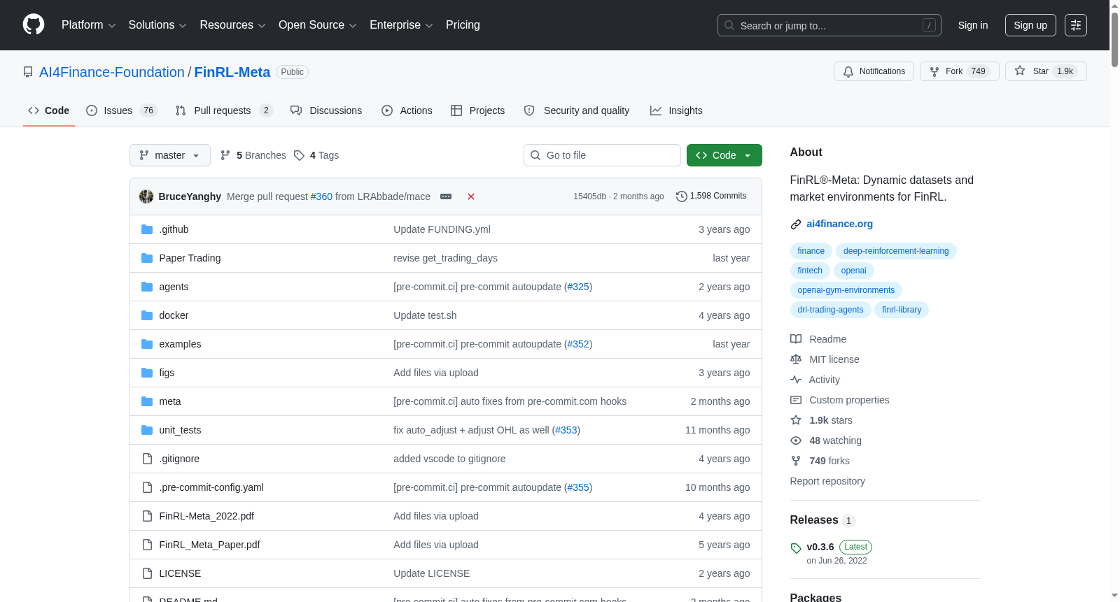Open Custom properties in About section
The width and height of the screenshot is (1120, 602).
pos(840,400)
